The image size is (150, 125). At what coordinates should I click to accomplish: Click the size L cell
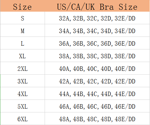(x=22, y=43)
